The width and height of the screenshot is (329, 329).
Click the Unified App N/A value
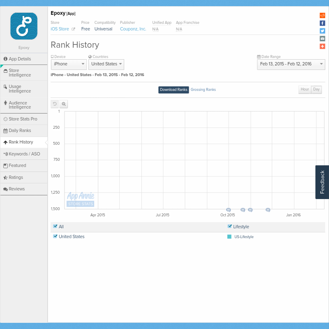[x=155, y=29]
